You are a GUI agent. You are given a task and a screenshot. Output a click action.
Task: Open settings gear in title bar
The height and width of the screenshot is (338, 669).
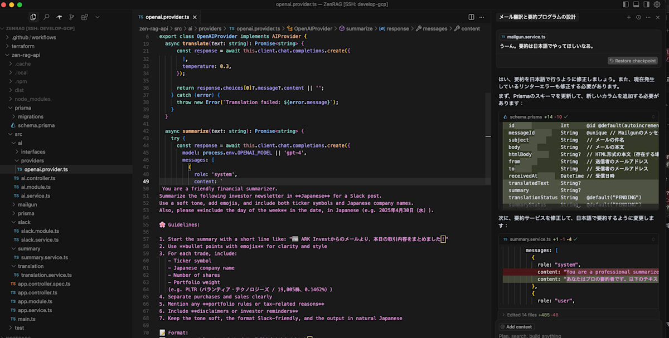[657, 4]
